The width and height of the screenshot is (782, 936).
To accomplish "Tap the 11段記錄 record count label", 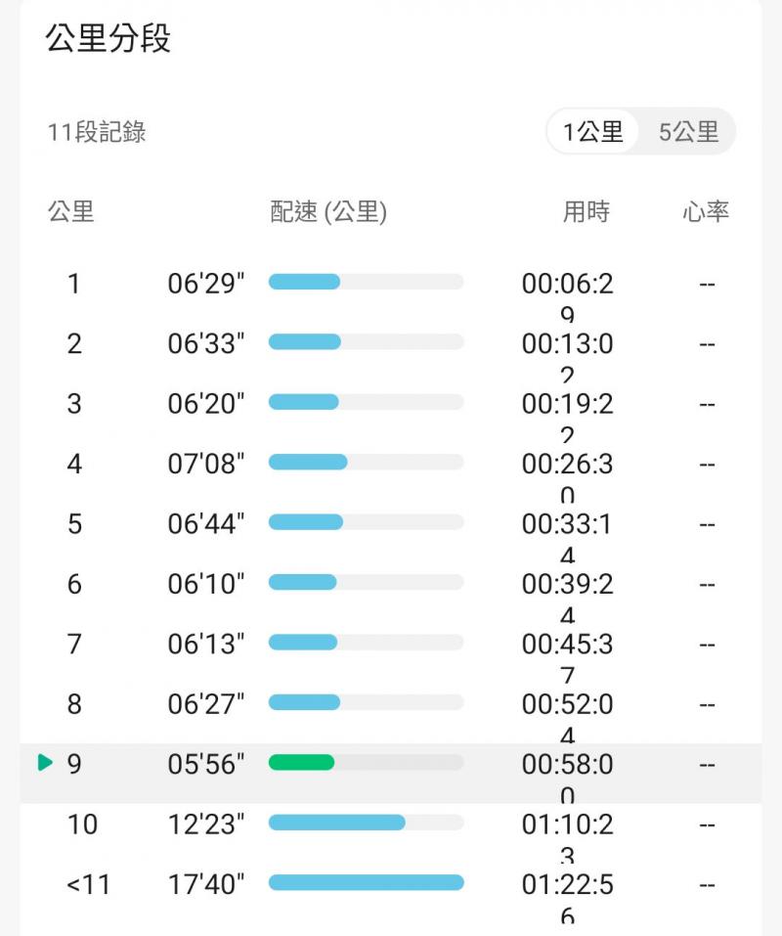I will coord(97,132).
